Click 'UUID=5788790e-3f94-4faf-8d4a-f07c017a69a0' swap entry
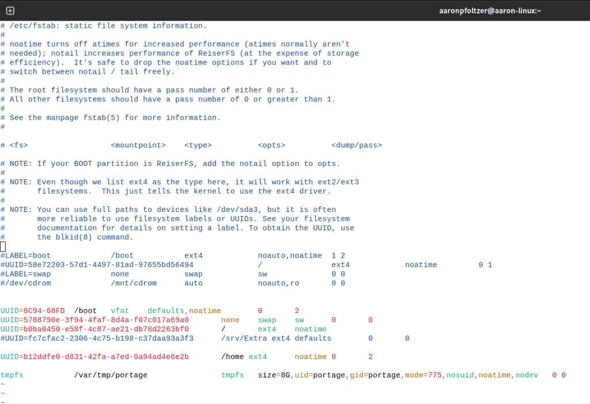 [x=94, y=320]
